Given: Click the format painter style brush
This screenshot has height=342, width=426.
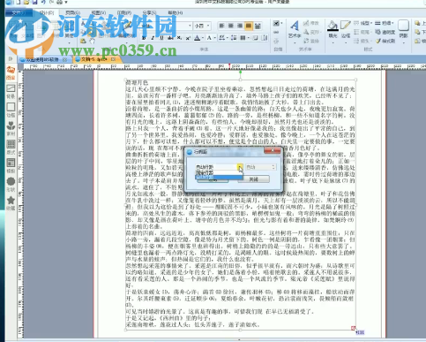Looking at the screenshot, I should click(385, 41).
